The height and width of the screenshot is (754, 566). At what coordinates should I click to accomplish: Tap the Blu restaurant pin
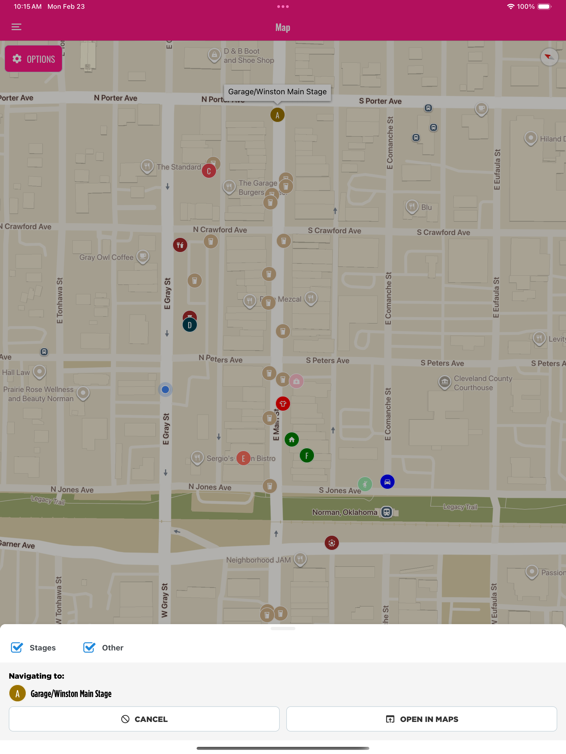[x=412, y=207]
